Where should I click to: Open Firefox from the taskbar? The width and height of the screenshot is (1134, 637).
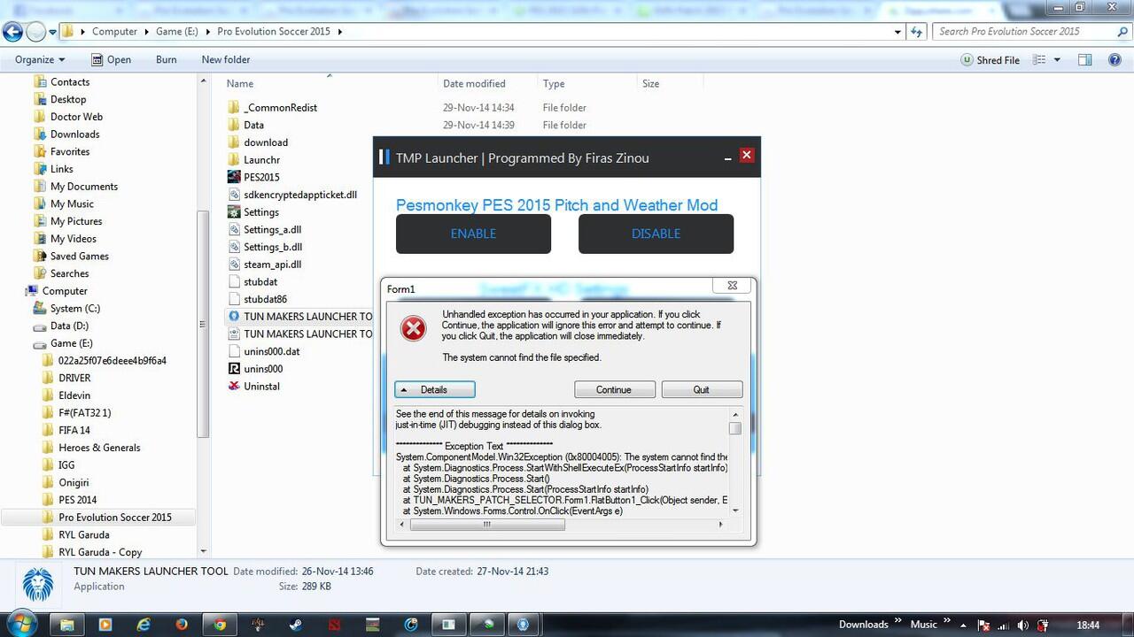pos(182,624)
